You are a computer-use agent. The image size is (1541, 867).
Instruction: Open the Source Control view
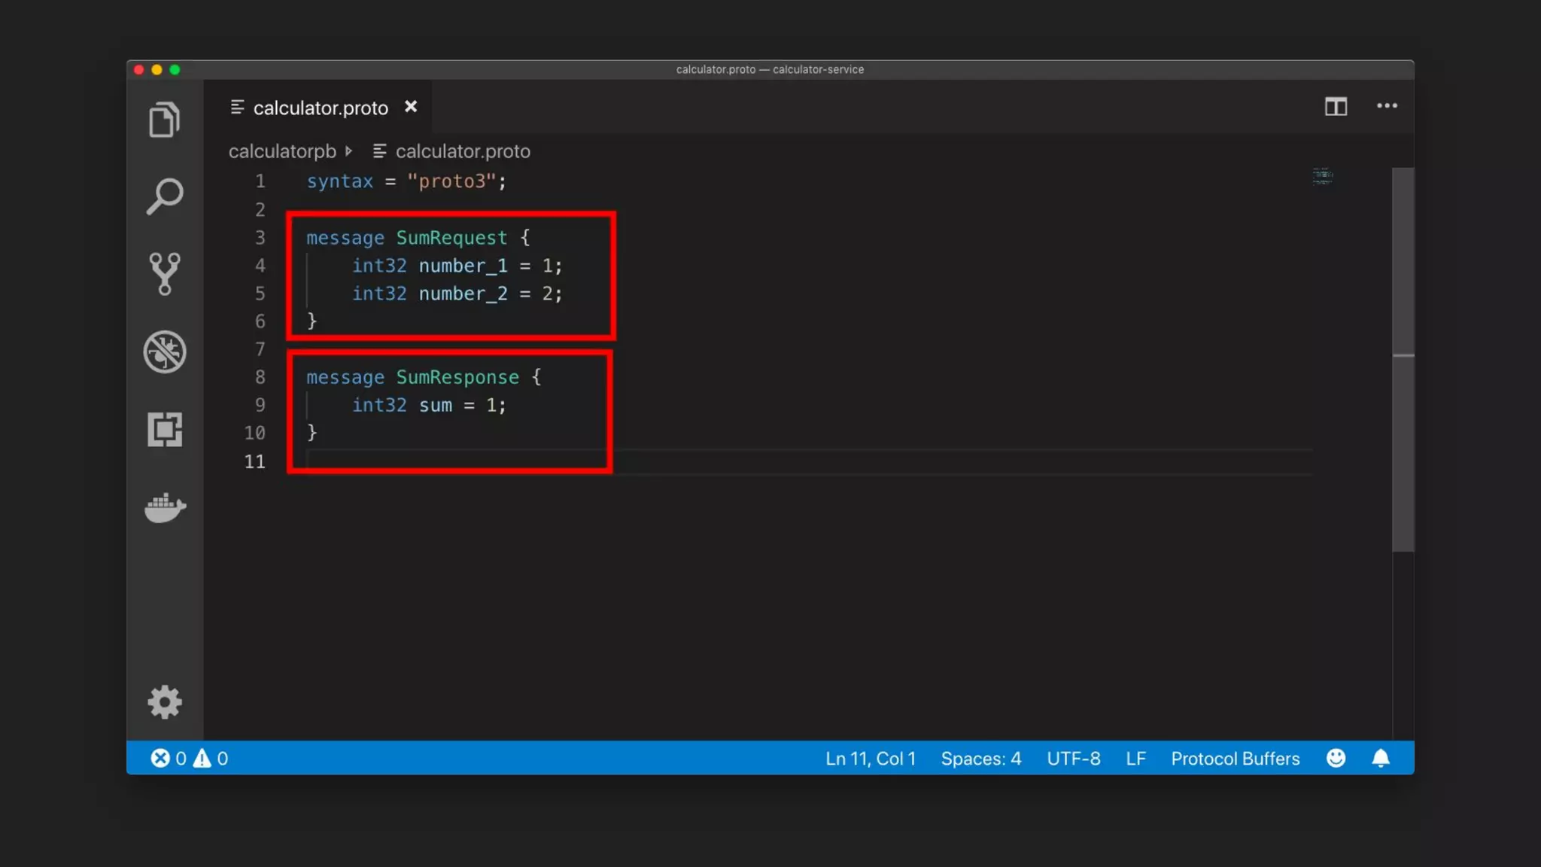164,274
